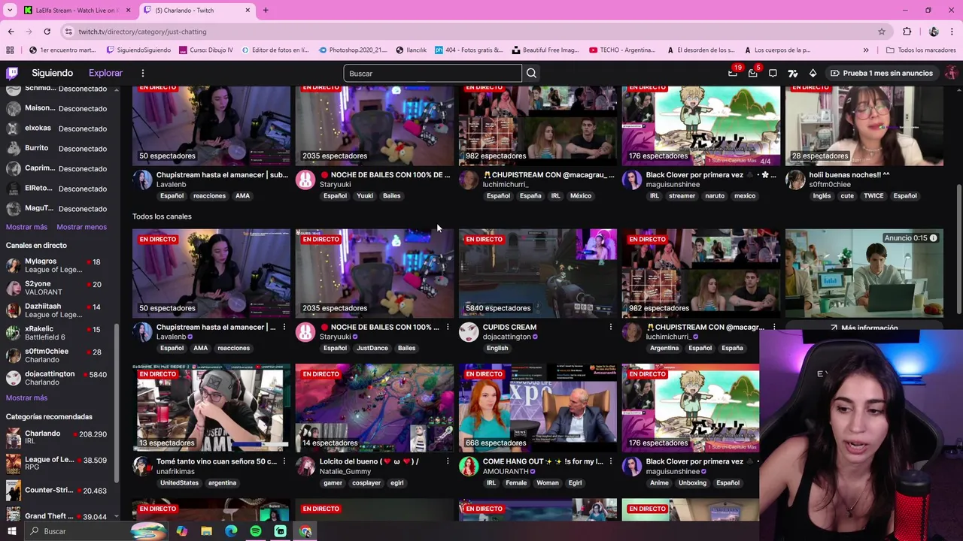Open options dots for Chupistream hasta el amanecer card
The image size is (963, 541).
(x=284, y=327)
